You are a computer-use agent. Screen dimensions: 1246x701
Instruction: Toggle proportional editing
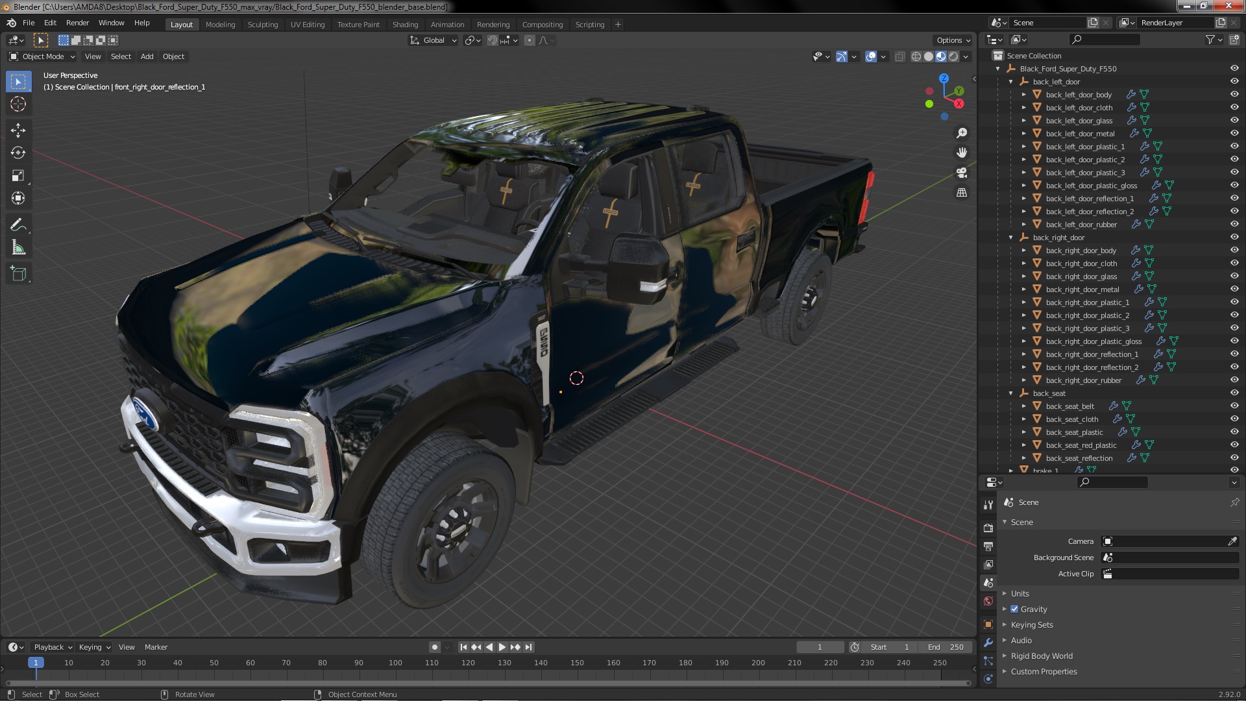(x=530, y=40)
